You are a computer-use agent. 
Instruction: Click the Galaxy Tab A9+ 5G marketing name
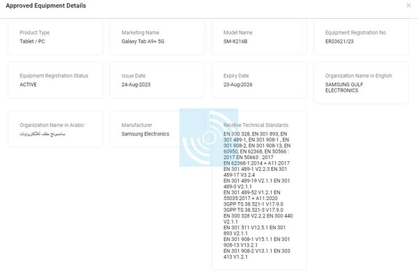[x=143, y=42]
